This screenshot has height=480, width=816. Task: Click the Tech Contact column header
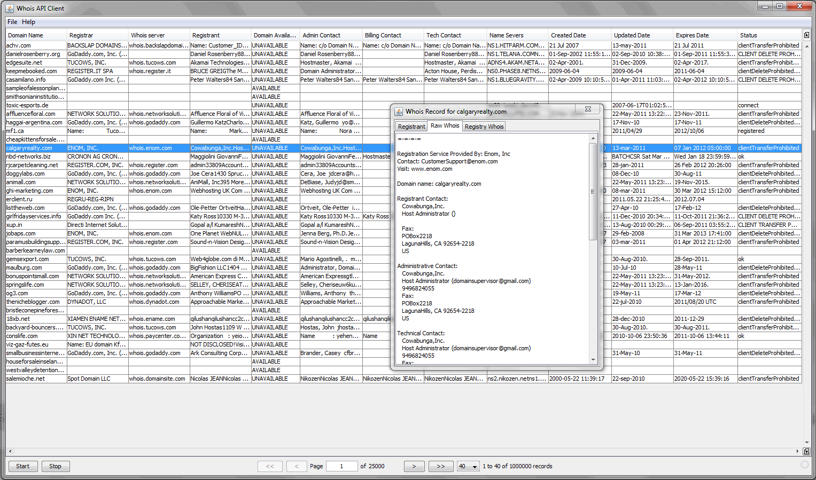click(455, 35)
